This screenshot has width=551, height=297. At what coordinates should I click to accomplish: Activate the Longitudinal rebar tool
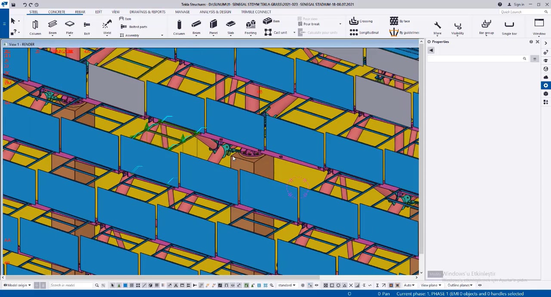(x=364, y=32)
